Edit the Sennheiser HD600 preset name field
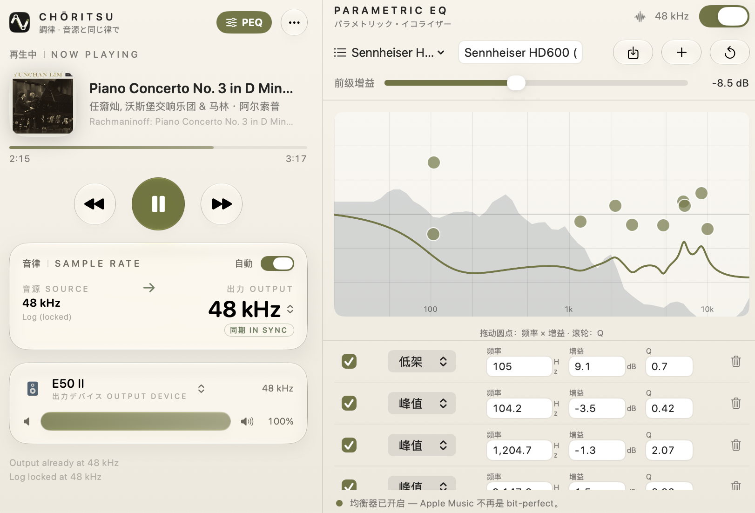 520,53
